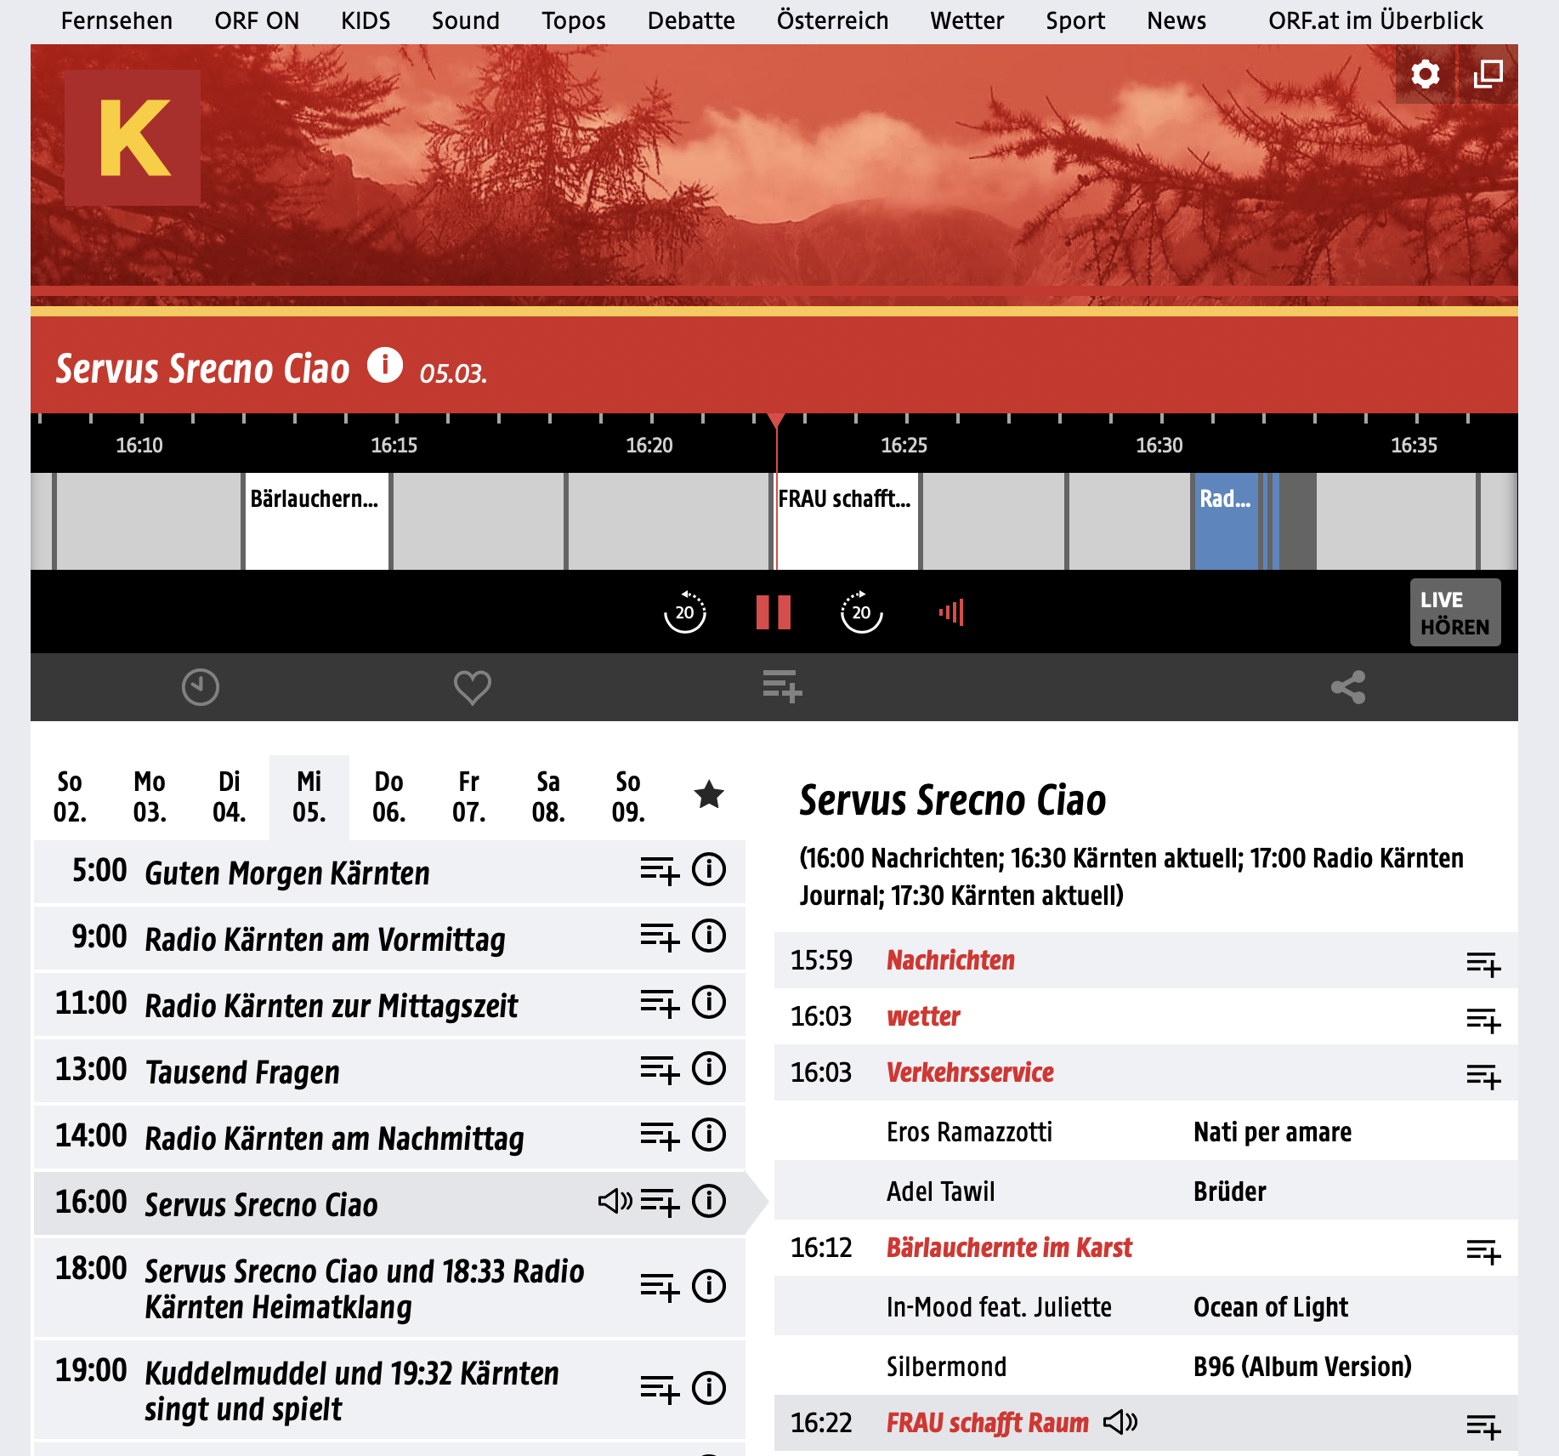
Task: Play the Verkehrsservice segment
Action: (x=970, y=1072)
